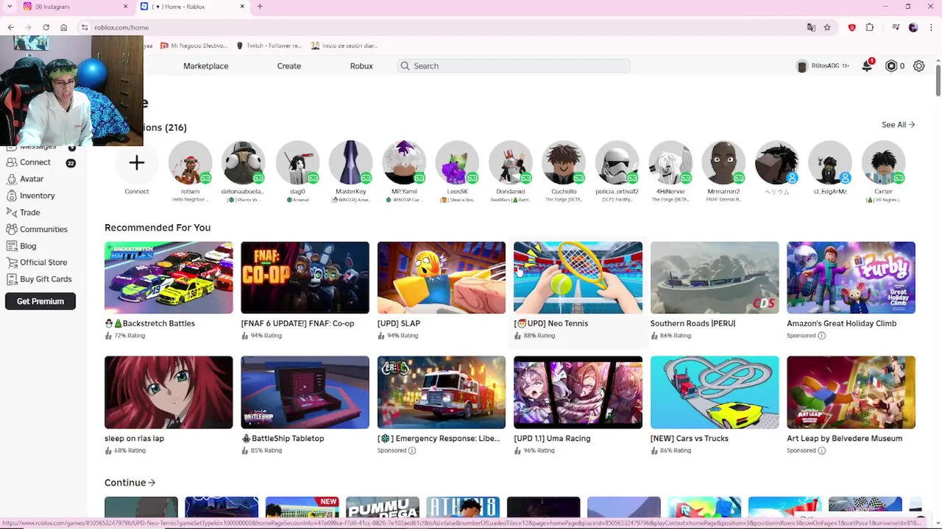
Task: Click the translate page icon
Action: click(x=811, y=27)
